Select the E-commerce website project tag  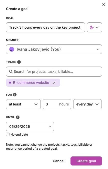coord(31,83)
